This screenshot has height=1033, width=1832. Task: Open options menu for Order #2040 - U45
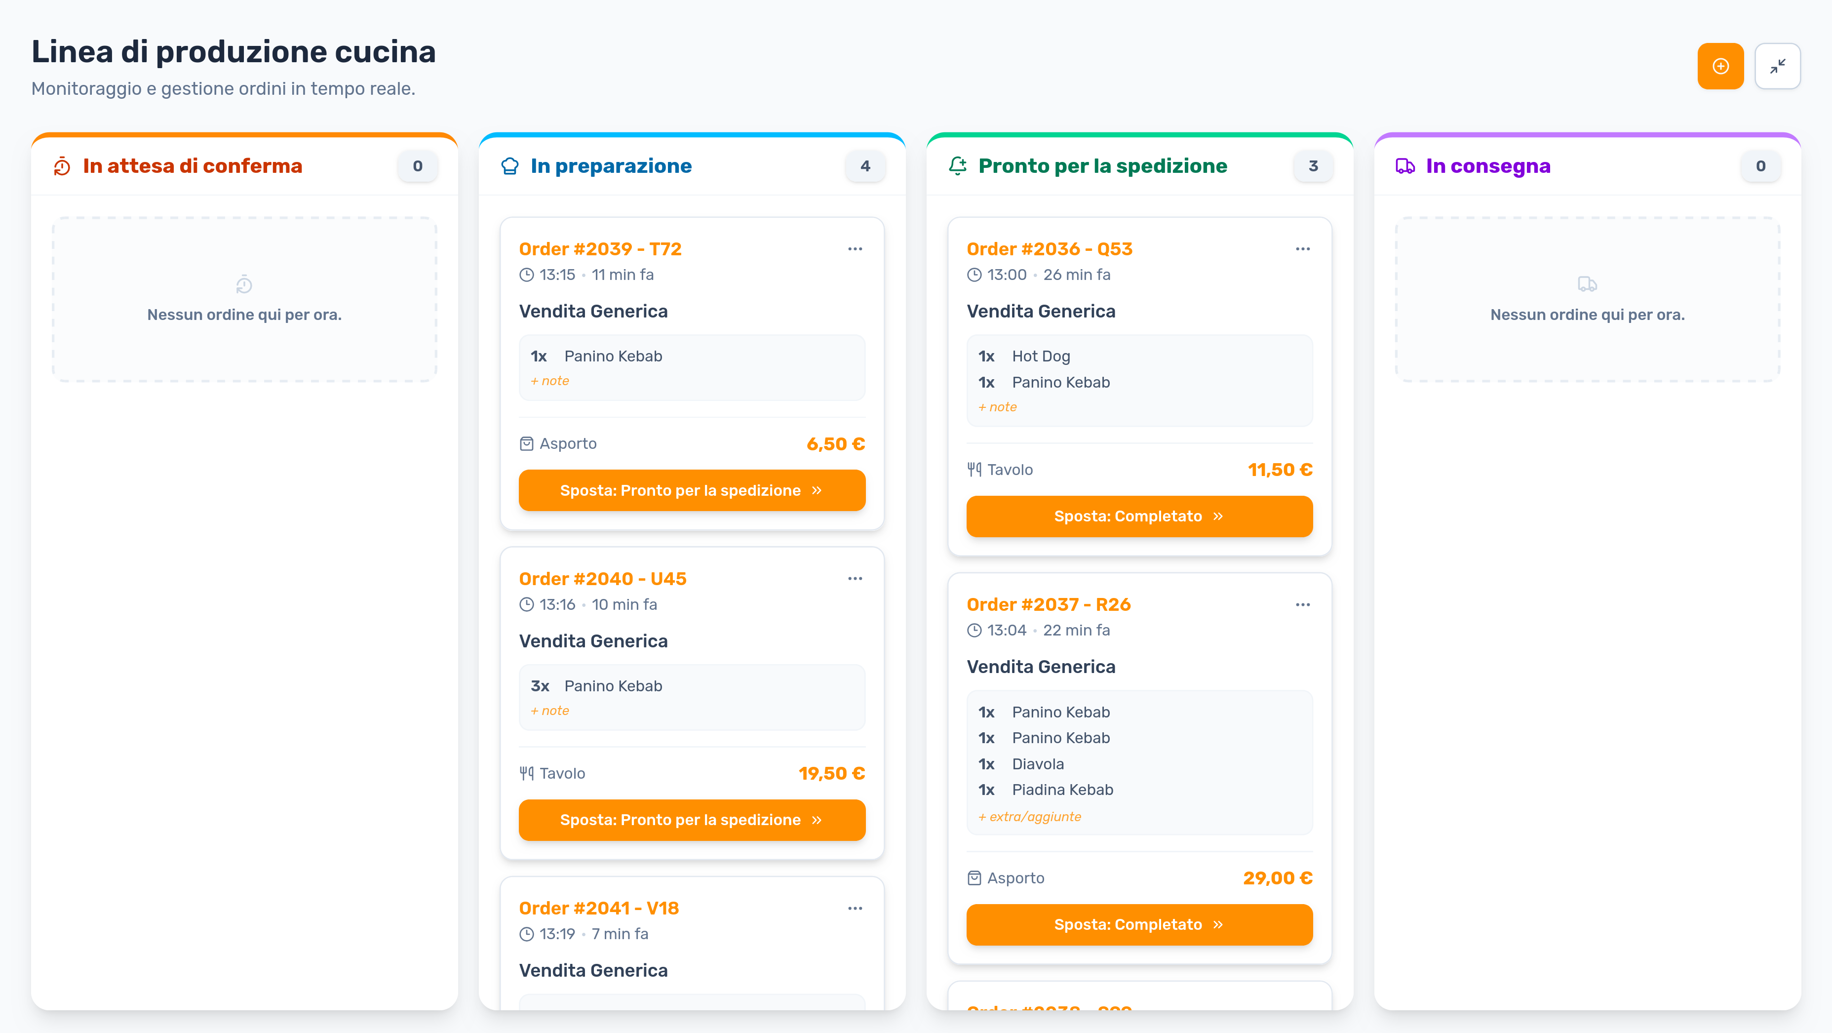pos(855,578)
